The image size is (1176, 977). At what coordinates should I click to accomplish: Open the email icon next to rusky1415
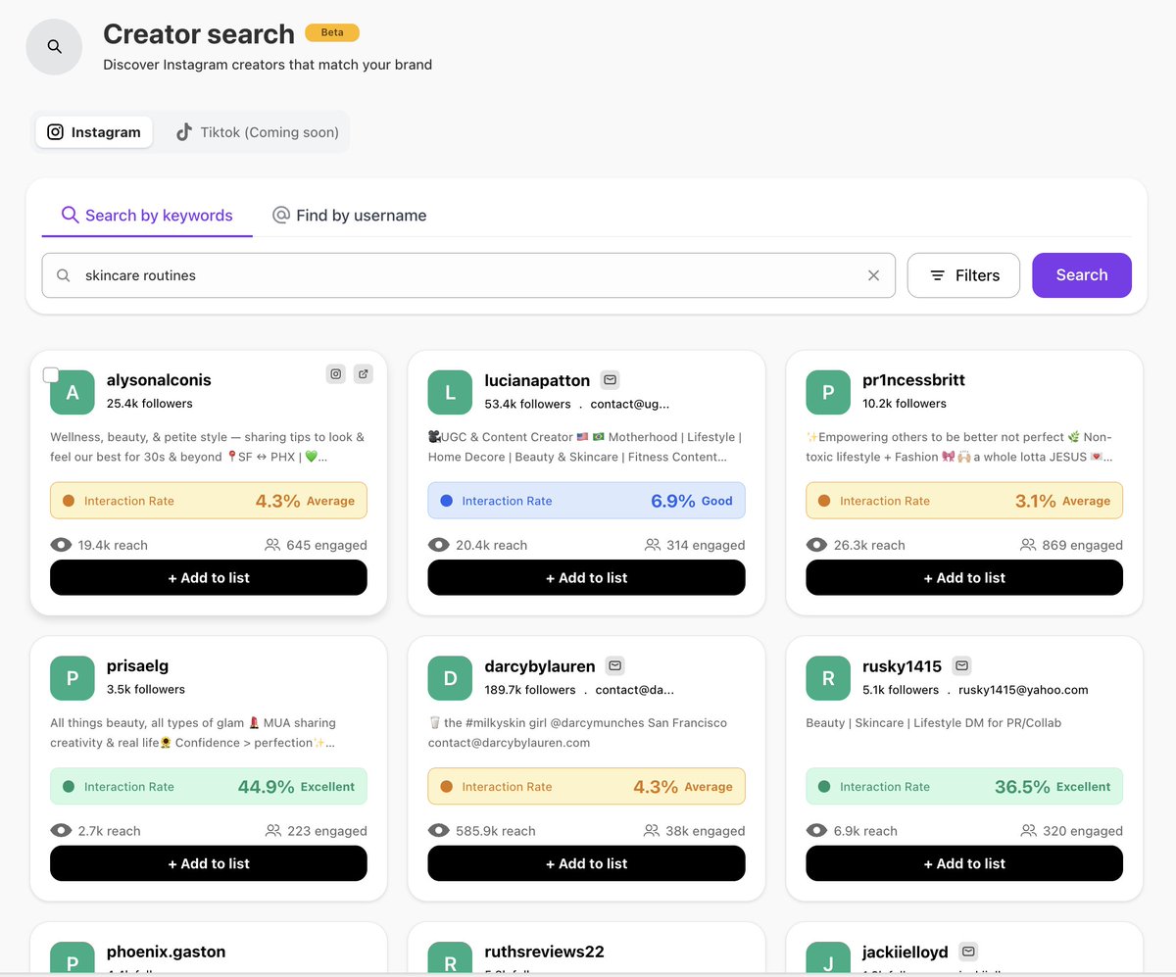pyautogui.click(x=961, y=664)
